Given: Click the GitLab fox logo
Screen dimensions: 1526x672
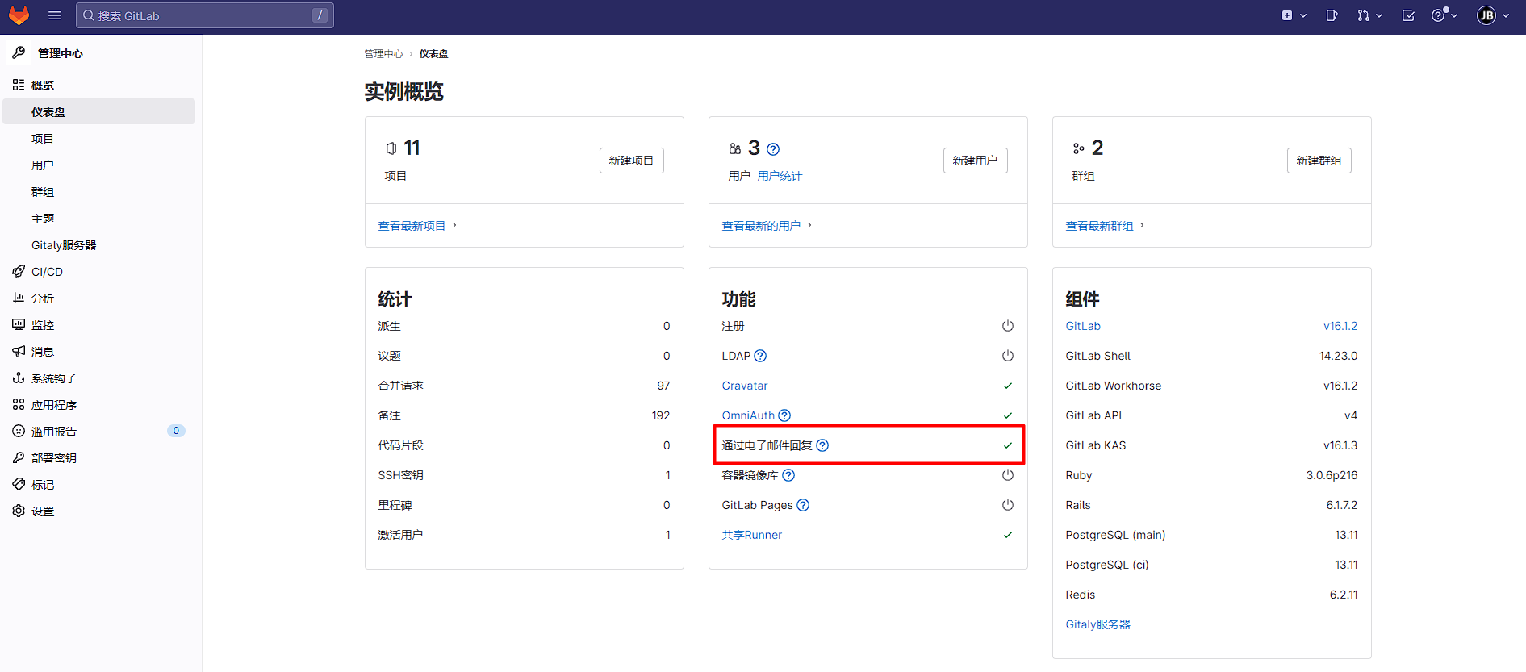Looking at the screenshot, I should (x=19, y=15).
